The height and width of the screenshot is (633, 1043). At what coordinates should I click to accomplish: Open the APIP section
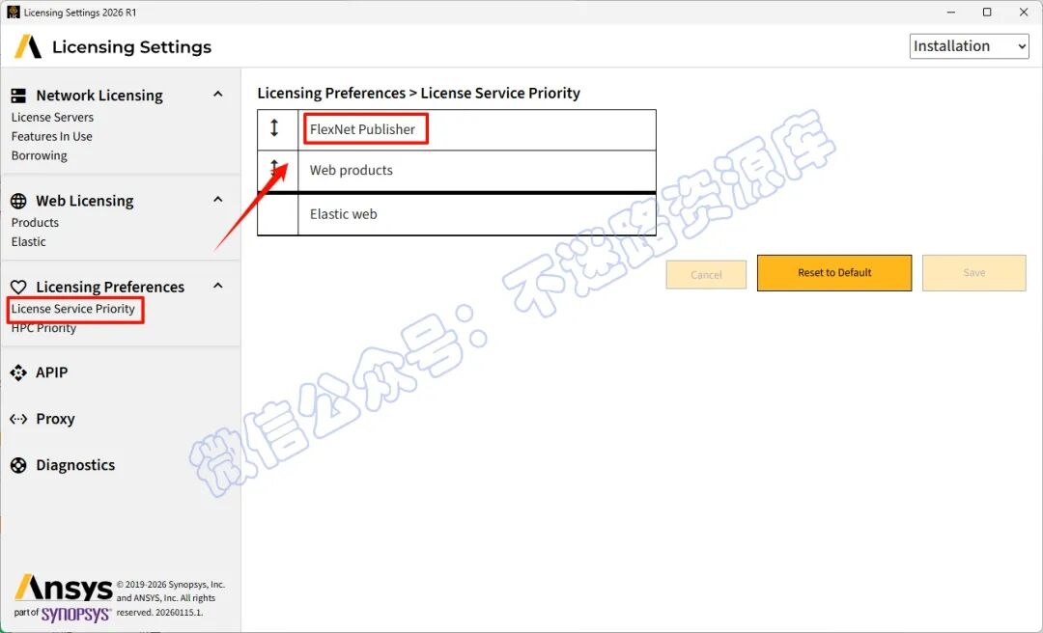click(x=52, y=372)
